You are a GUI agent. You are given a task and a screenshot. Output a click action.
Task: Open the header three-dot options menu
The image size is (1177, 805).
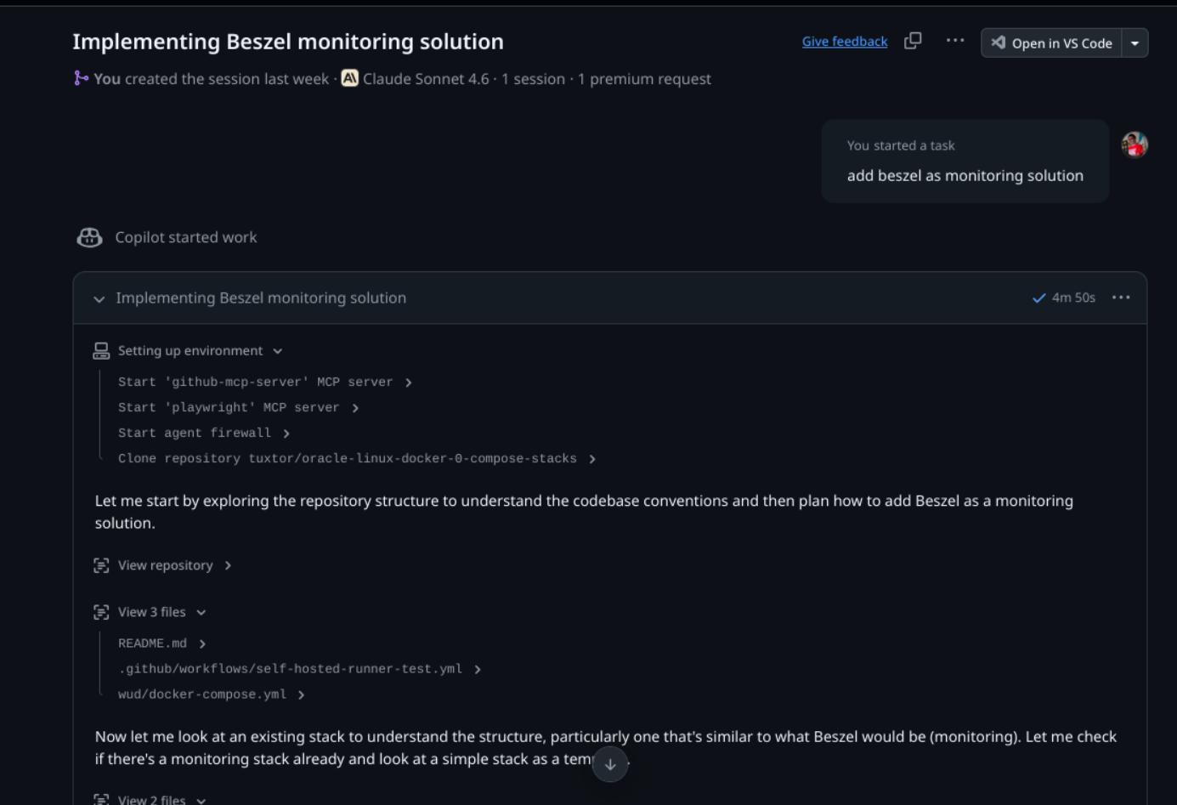pos(955,41)
